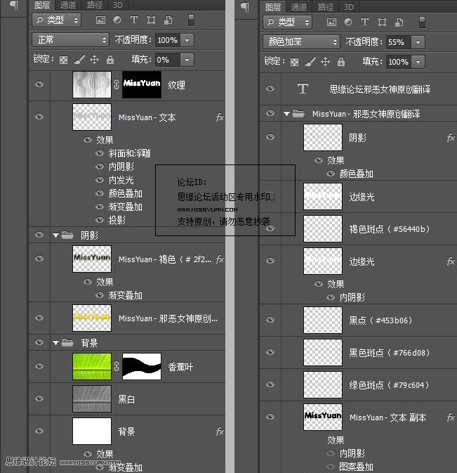The width and height of the screenshot is (457, 473).
Task: Toggle 颜色叠加 effect visibility under 阴影 layer
Action: pyautogui.click(x=331, y=174)
